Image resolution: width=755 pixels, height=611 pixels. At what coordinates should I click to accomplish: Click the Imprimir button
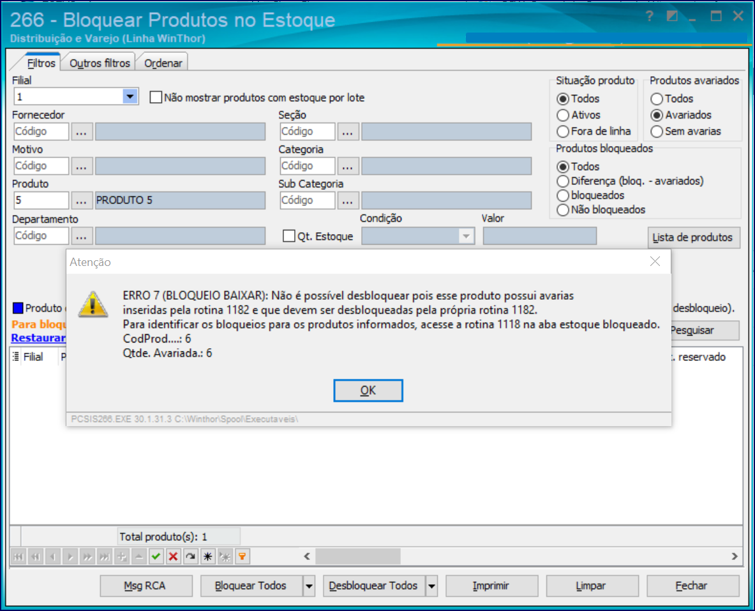pos(491,586)
